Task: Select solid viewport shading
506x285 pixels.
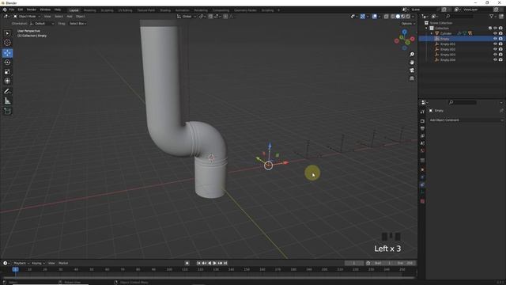Action: [x=398, y=16]
